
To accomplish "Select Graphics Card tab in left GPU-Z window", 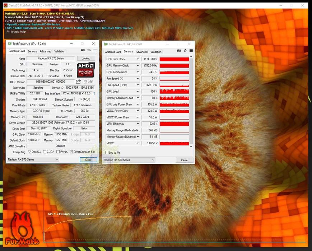I will [x=17, y=51].
